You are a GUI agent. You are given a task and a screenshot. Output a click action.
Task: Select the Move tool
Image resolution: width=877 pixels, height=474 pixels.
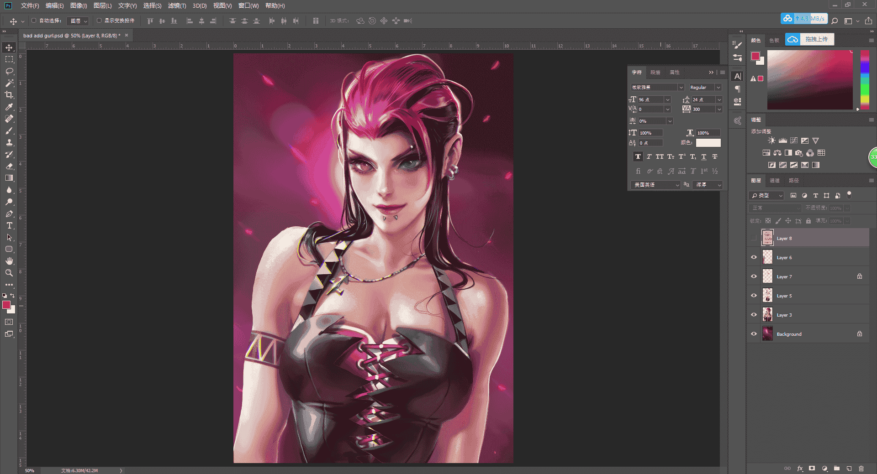coord(9,47)
